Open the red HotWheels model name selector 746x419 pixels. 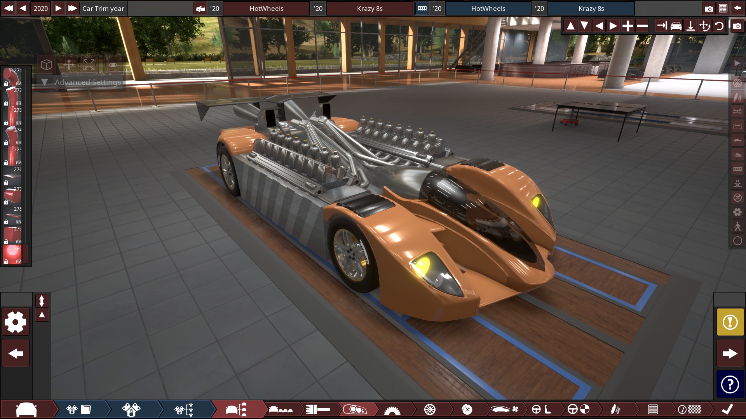click(266, 9)
